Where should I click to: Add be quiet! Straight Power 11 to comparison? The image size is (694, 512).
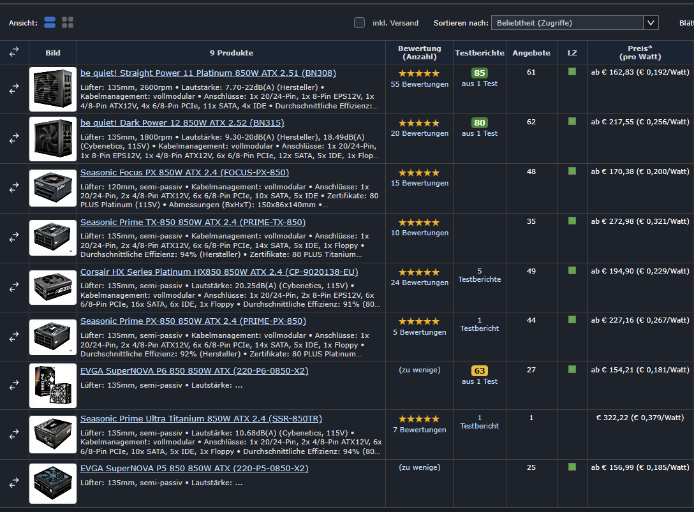tap(14, 89)
